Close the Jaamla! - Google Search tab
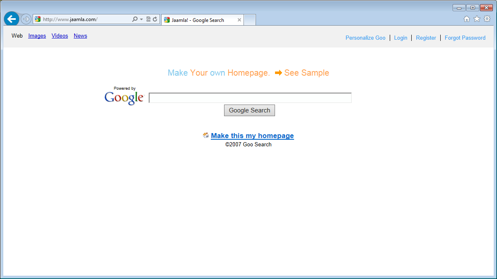The height and width of the screenshot is (279, 497). (x=239, y=20)
